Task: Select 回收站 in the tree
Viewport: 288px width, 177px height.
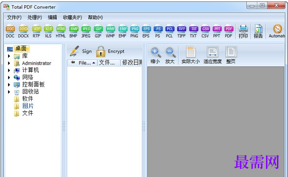Action: pyautogui.click(x=31, y=91)
